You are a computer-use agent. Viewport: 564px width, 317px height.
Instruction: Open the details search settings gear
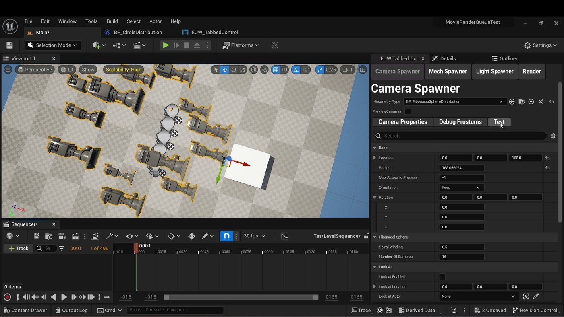click(x=553, y=136)
